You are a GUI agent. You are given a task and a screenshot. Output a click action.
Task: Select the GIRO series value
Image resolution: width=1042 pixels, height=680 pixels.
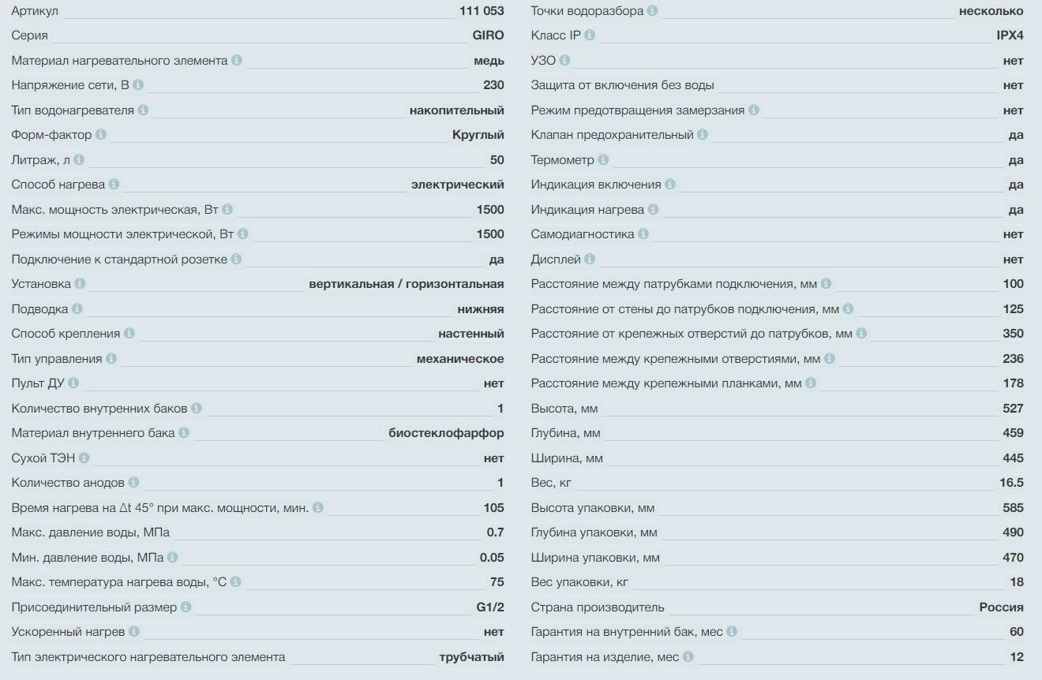488,35
